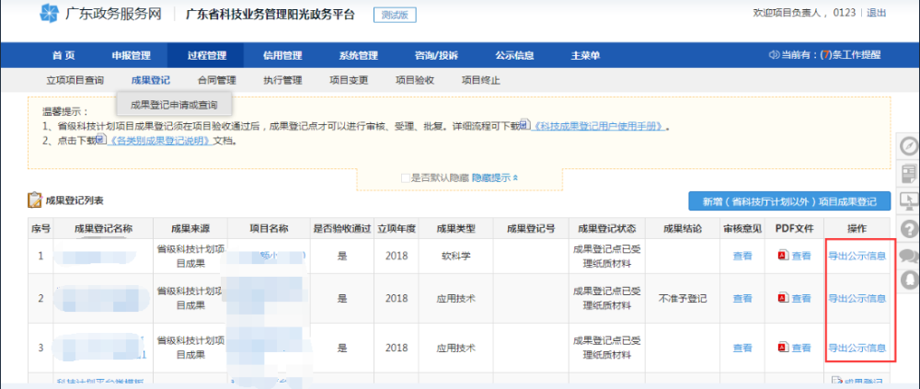Collapse tips with 隐藏提示 link
920x389 pixels.
pos(495,177)
